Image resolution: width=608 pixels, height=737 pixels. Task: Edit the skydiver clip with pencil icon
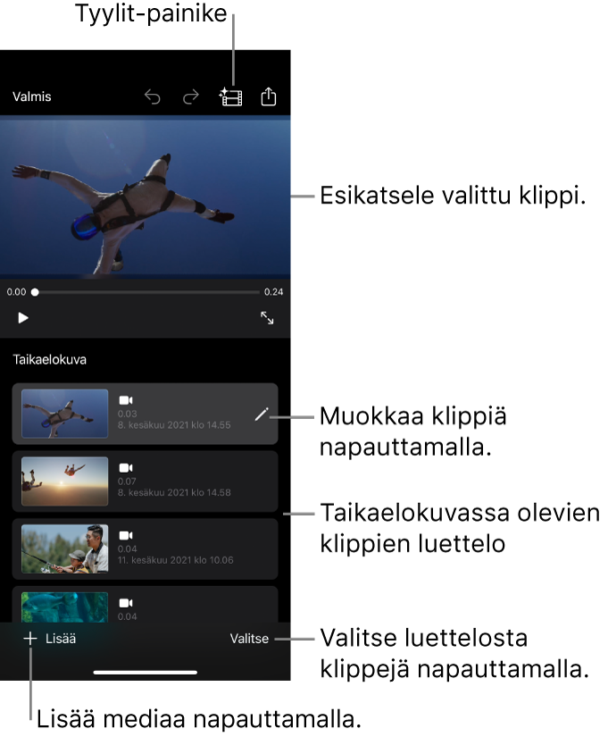click(x=261, y=415)
